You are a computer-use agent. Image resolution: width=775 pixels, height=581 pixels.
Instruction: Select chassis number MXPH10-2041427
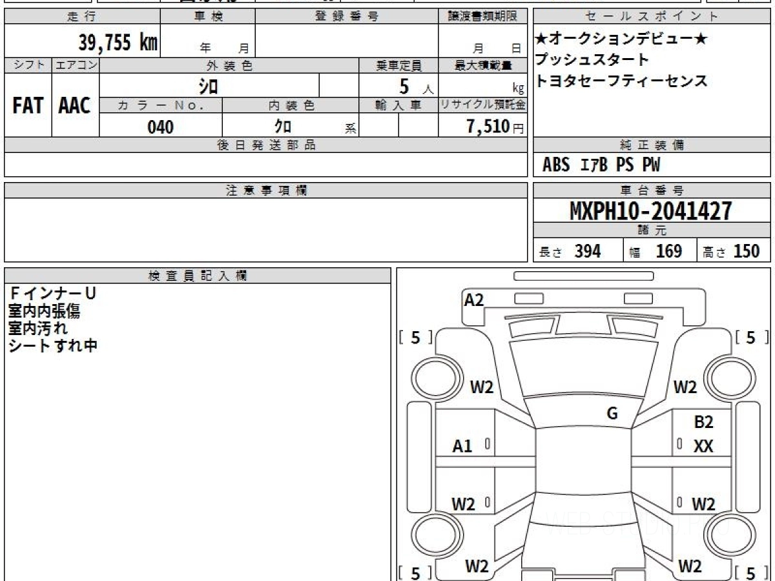tap(651, 210)
